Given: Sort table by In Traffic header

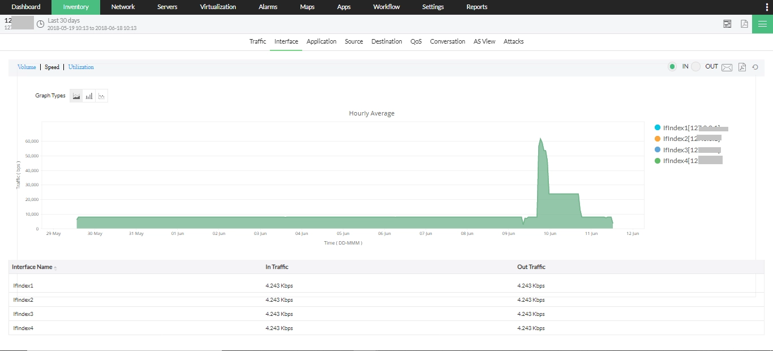Looking at the screenshot, I should tap(277, 267).
